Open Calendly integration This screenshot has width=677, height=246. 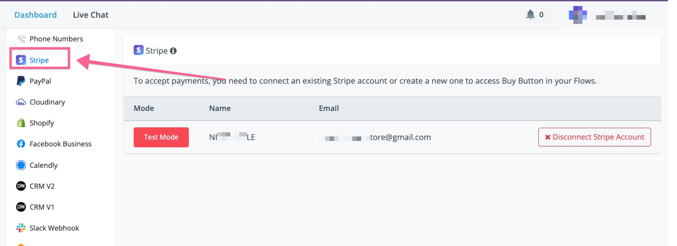click(44, 165)
